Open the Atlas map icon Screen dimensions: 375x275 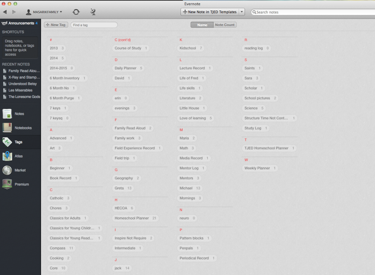coord(7,156)
